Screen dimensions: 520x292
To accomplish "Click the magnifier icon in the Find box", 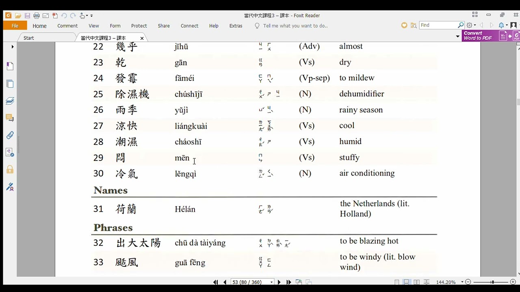I will pos(461,25).
